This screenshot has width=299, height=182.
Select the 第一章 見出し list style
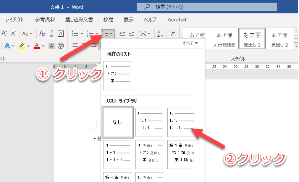[x=118, y=177]
